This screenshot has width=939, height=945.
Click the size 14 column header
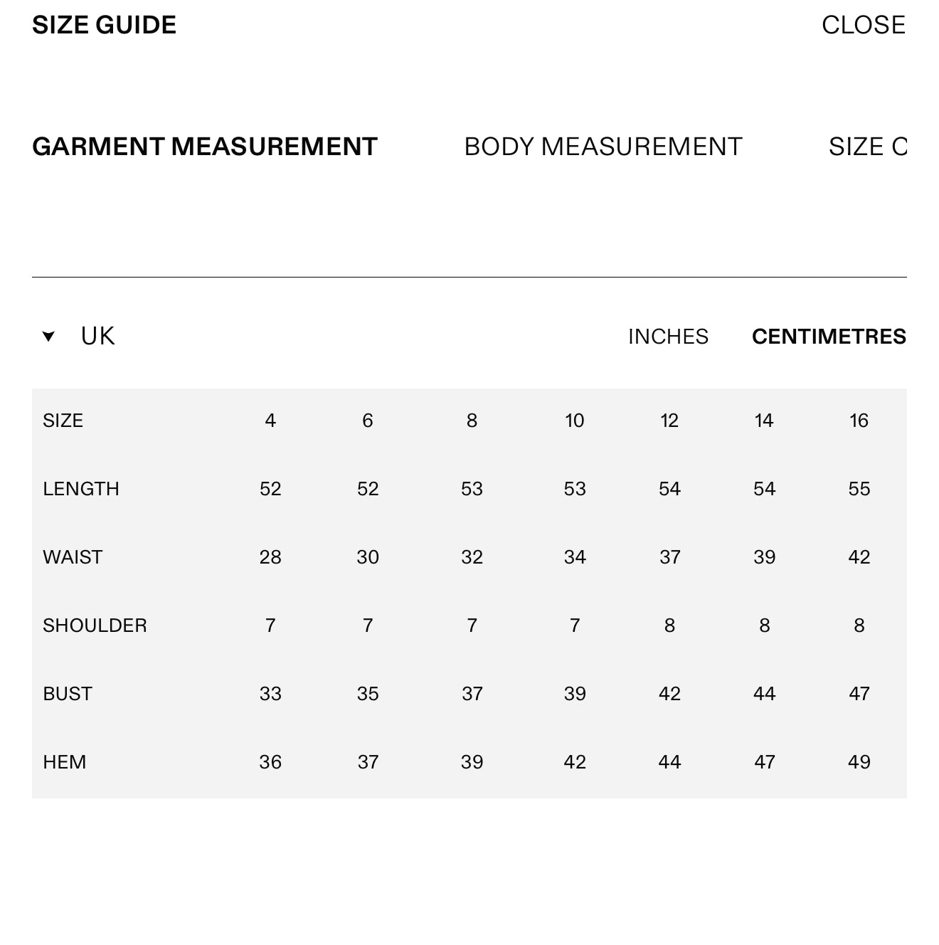(x=764, y=421)
